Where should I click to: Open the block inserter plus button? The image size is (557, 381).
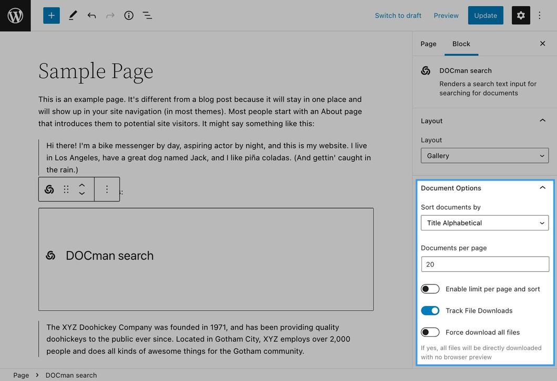point(51,16)
